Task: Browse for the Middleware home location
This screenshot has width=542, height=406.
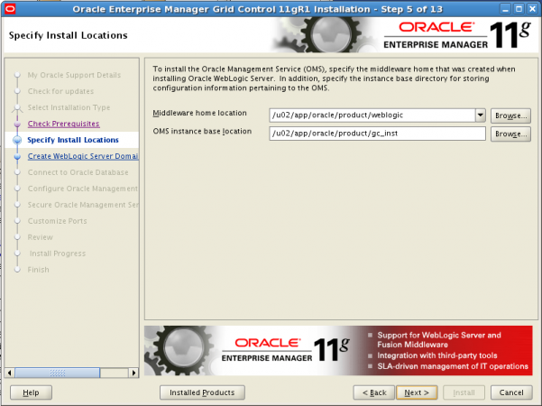Action: (x=510, y=115)
